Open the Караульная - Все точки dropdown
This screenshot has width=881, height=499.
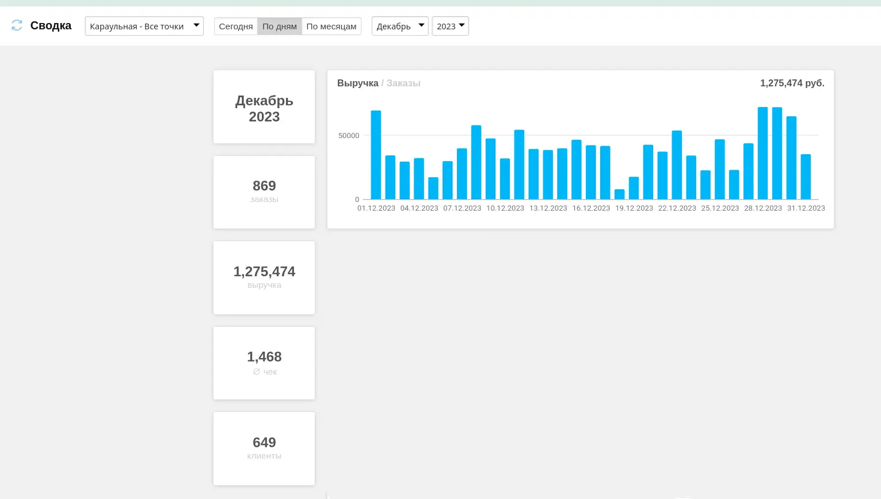tap(144, 26)
